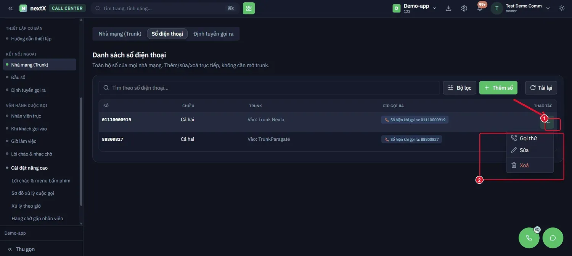
Task: Switch to the Nhà mạng (Trunk) tab
Action: point(120,34)
